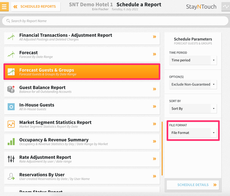Click the Forecast Guests & Groups icon

pos(11,72)
